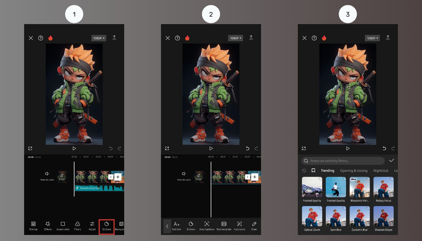422x241 pixels.
Task: Toggle fullscreen preview in panel 2
Action: 167,148
